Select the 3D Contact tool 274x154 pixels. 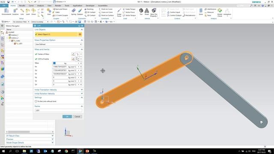pos(90,12)
